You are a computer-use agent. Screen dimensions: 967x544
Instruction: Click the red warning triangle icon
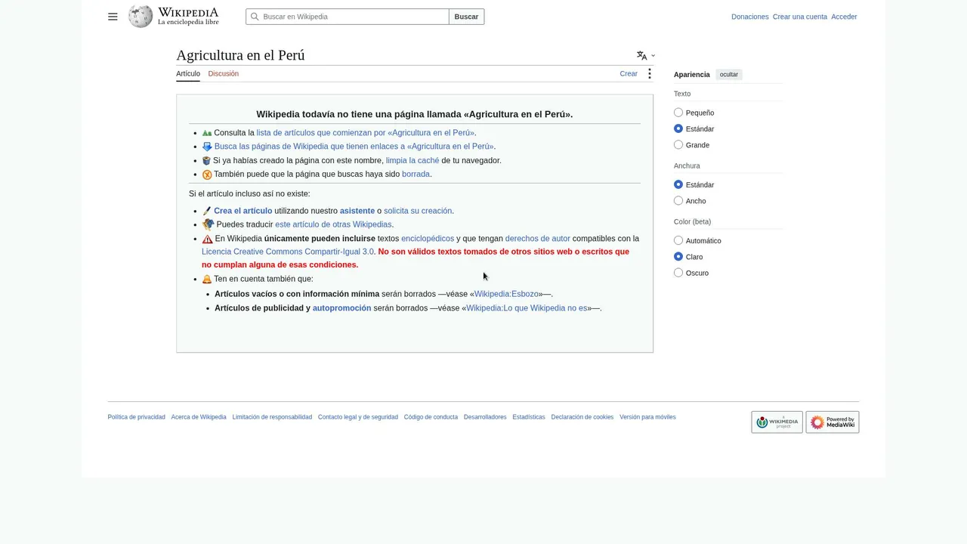coord(207,239)
